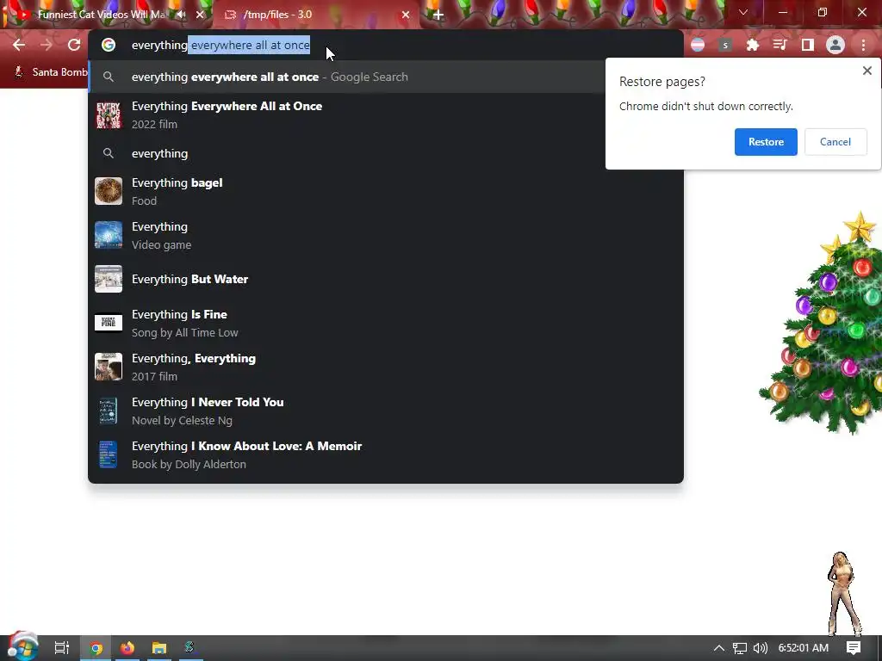Open the notification center icon

pos(854,648)
